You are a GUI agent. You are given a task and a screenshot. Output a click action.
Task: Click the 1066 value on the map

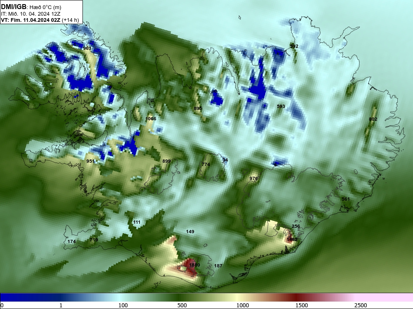click(x=151, y=119)
